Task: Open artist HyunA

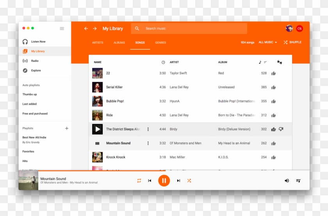Action: [x=175, y=101]
